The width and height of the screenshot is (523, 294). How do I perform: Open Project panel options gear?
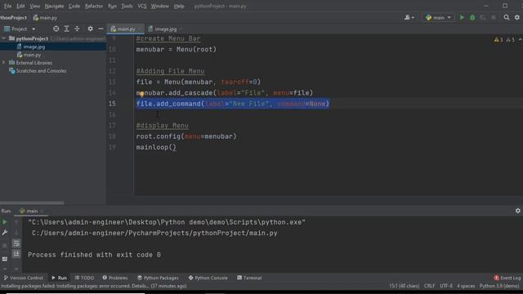tap(90, 29)
